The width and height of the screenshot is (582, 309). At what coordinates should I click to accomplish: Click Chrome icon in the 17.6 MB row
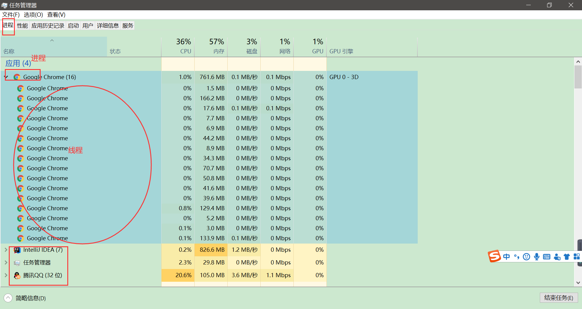click(x=21, y=108)
